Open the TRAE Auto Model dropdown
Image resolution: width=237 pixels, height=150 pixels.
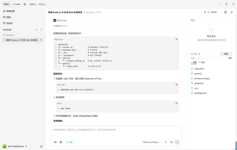[x=151, y=142]
